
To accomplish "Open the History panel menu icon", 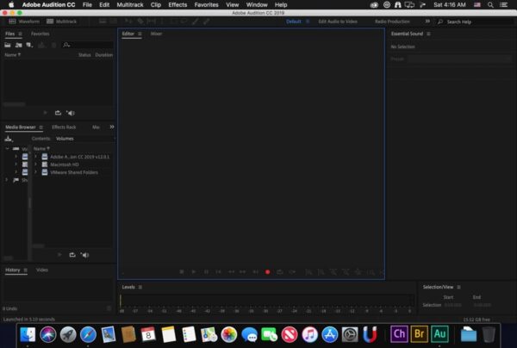I will point(25,270).
